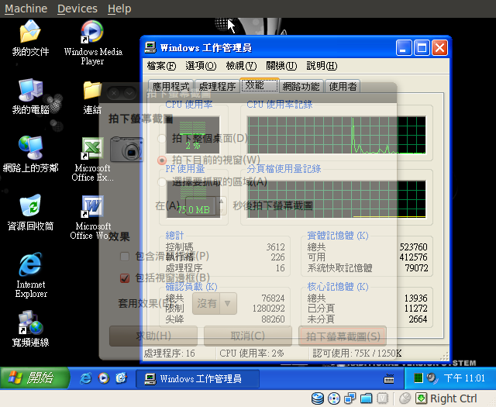Viewport: 496px width, 407px height.
Task: Open the 我的文件 desktop icon
Action: tap(30, 38)
